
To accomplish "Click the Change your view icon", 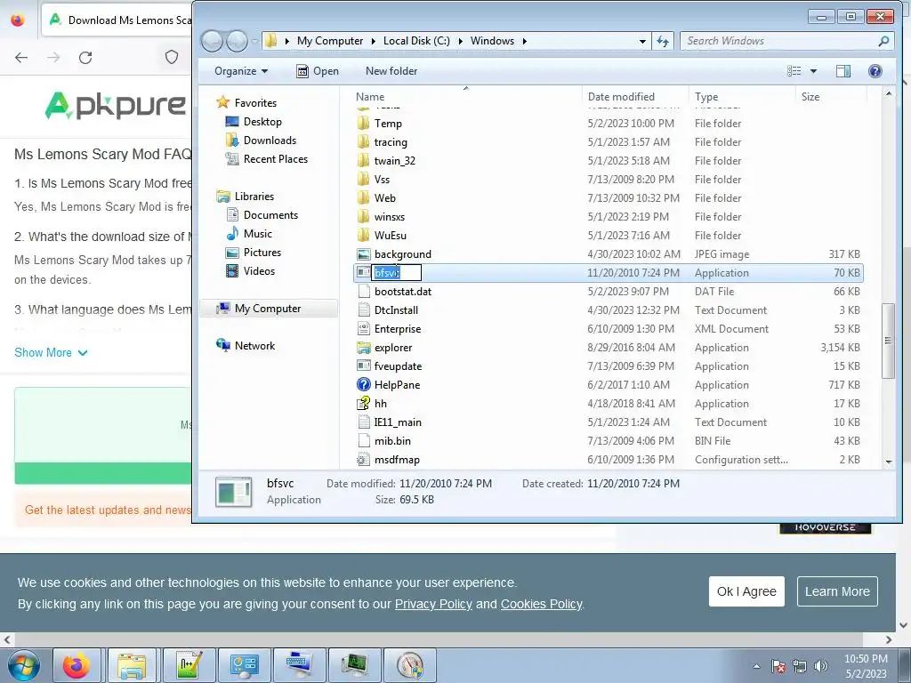I will click(794, 71).
